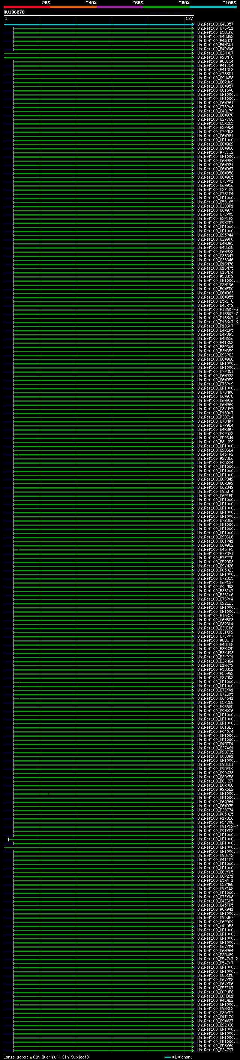The height and width of the screenshot is (1060, 240).
Task: Select the UniRef100_Q8I6V8 label
Action: [215, 90]
